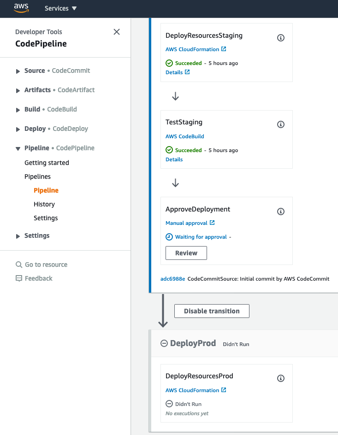Click the Feedback speech bubble icon
The height and width of the screenshot is (435, 338).
(19, 278)
